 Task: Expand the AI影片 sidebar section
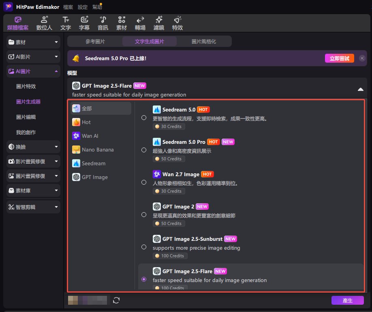[34, 57]
